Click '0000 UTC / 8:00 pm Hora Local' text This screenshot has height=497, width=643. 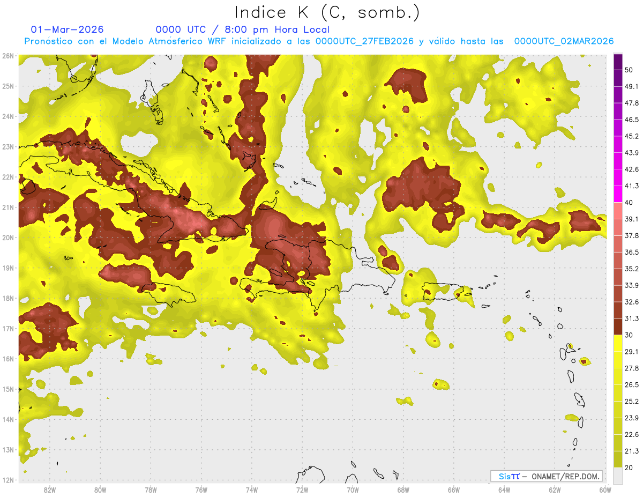click(243, 29)
